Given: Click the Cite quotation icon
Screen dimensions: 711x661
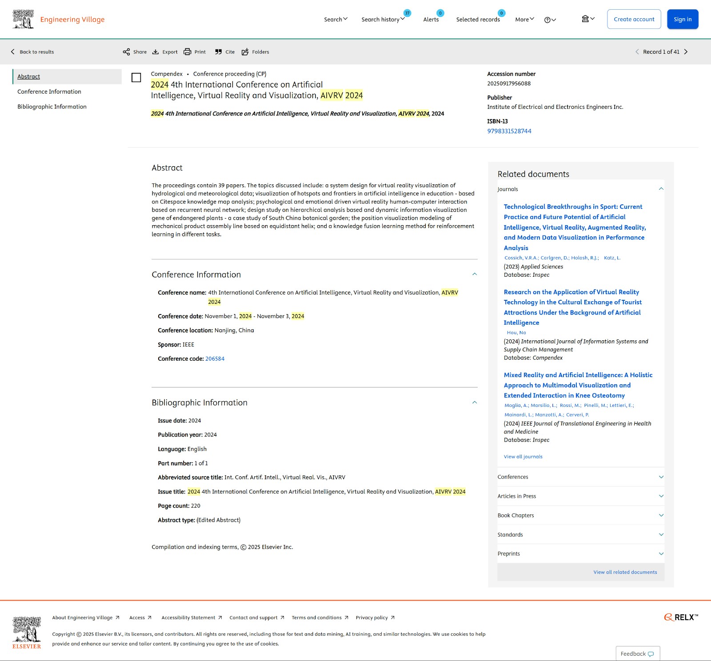Looking at the screenshot, I should [218, 52].
